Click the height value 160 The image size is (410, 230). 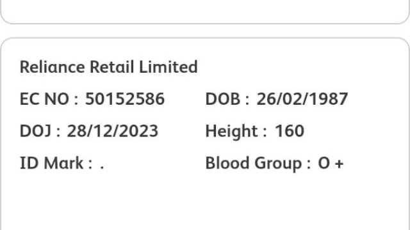coord(290,131)
